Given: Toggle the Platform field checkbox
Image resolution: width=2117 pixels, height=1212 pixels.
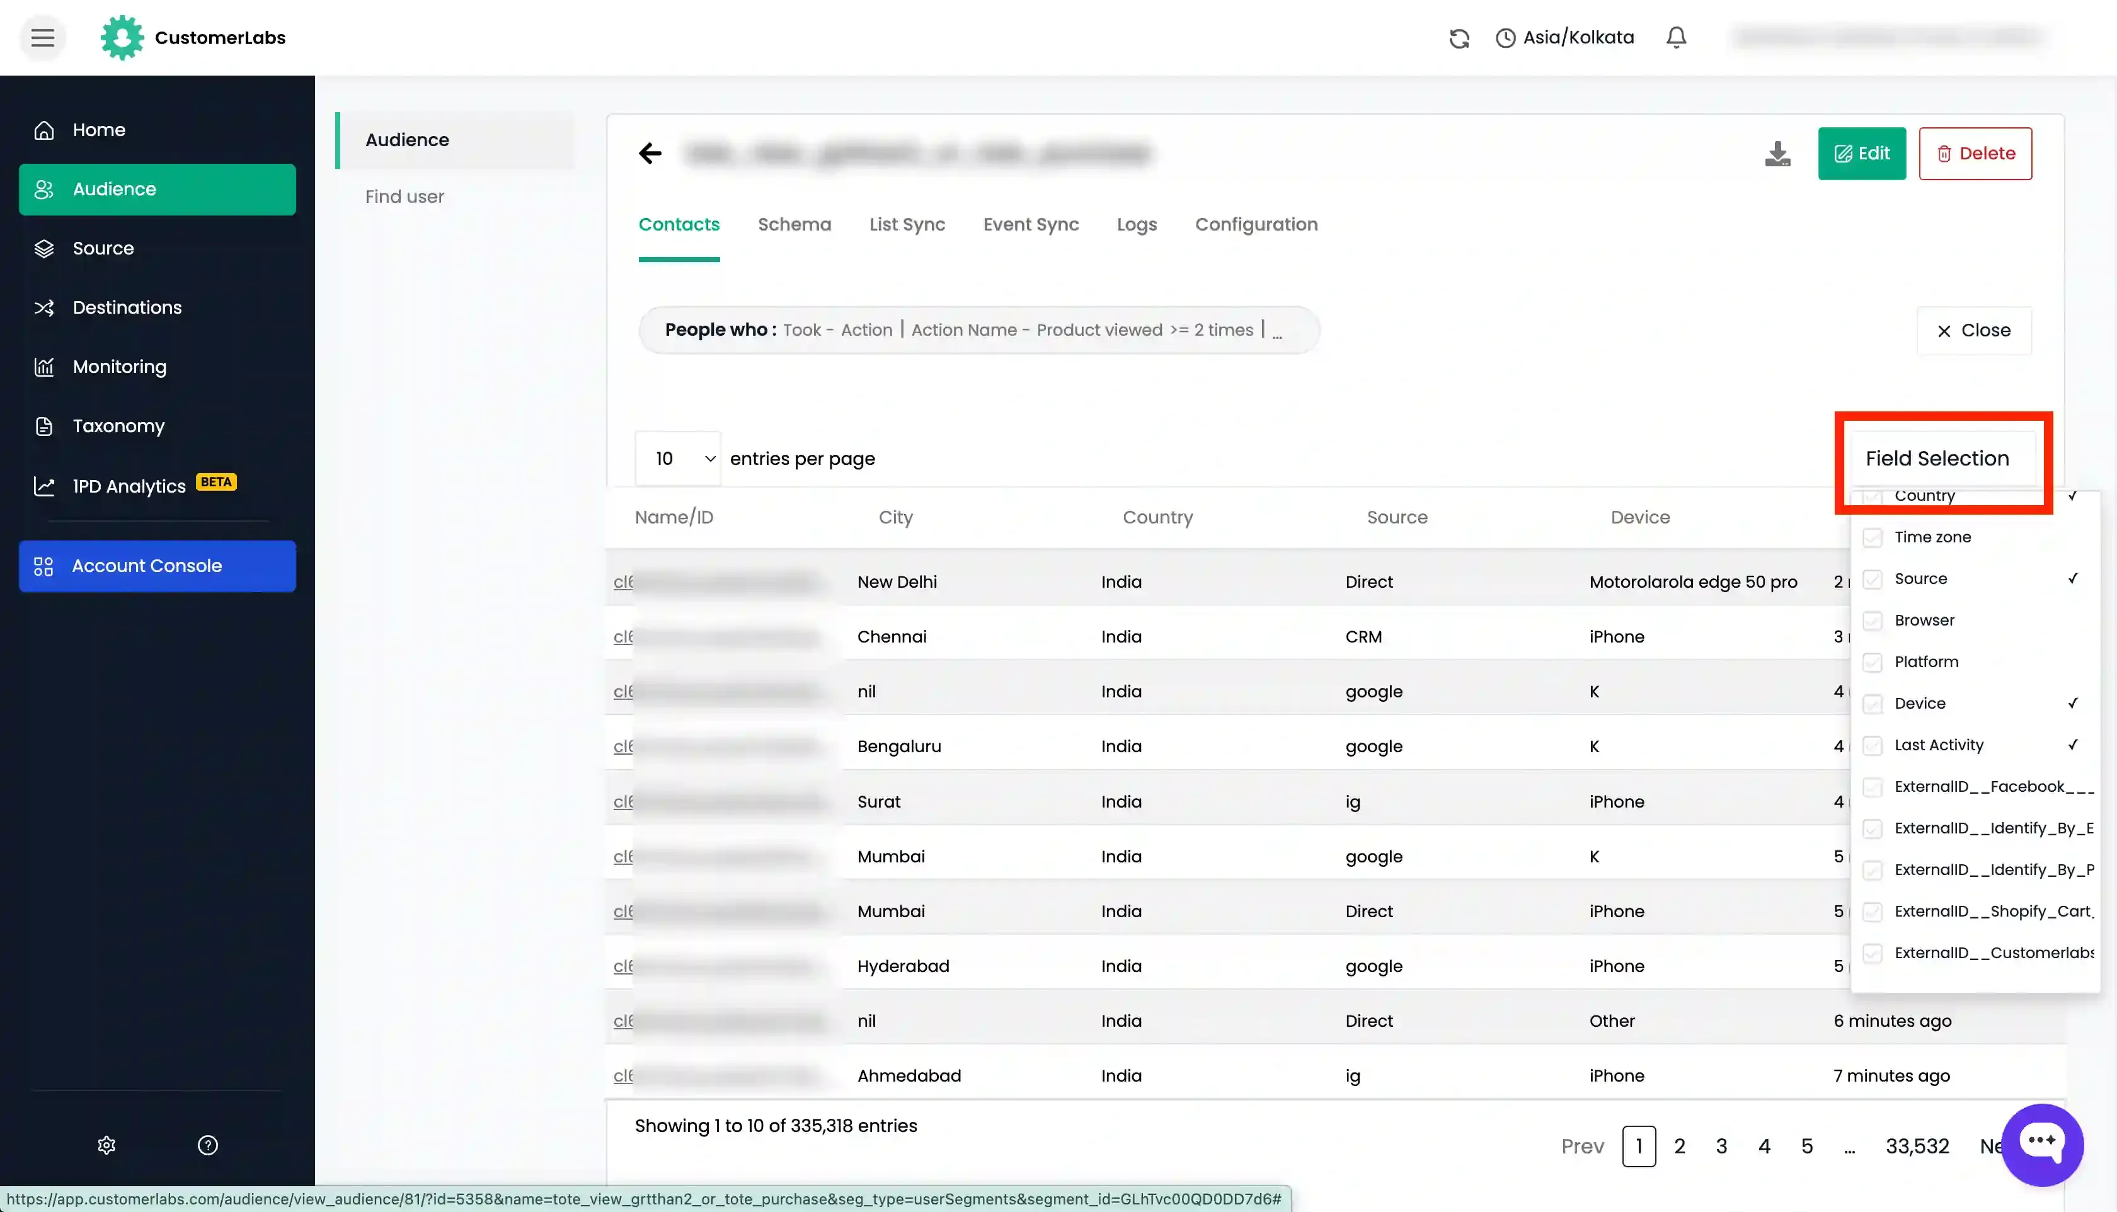Looking at the screenshot, I should pyautogui.click(x=1873, y=663).
